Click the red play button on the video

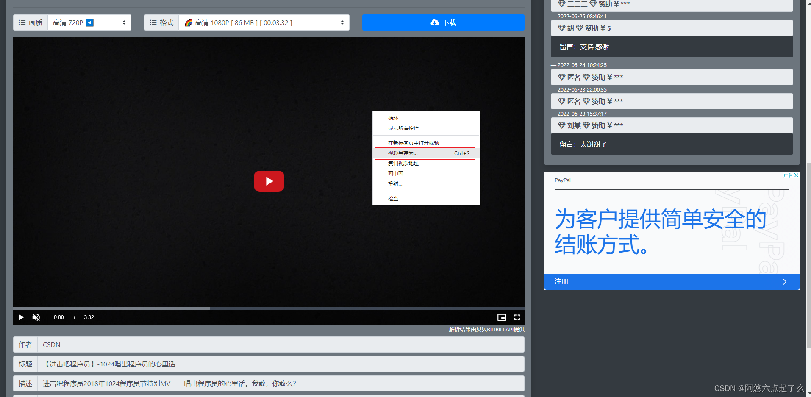point(269,181)
